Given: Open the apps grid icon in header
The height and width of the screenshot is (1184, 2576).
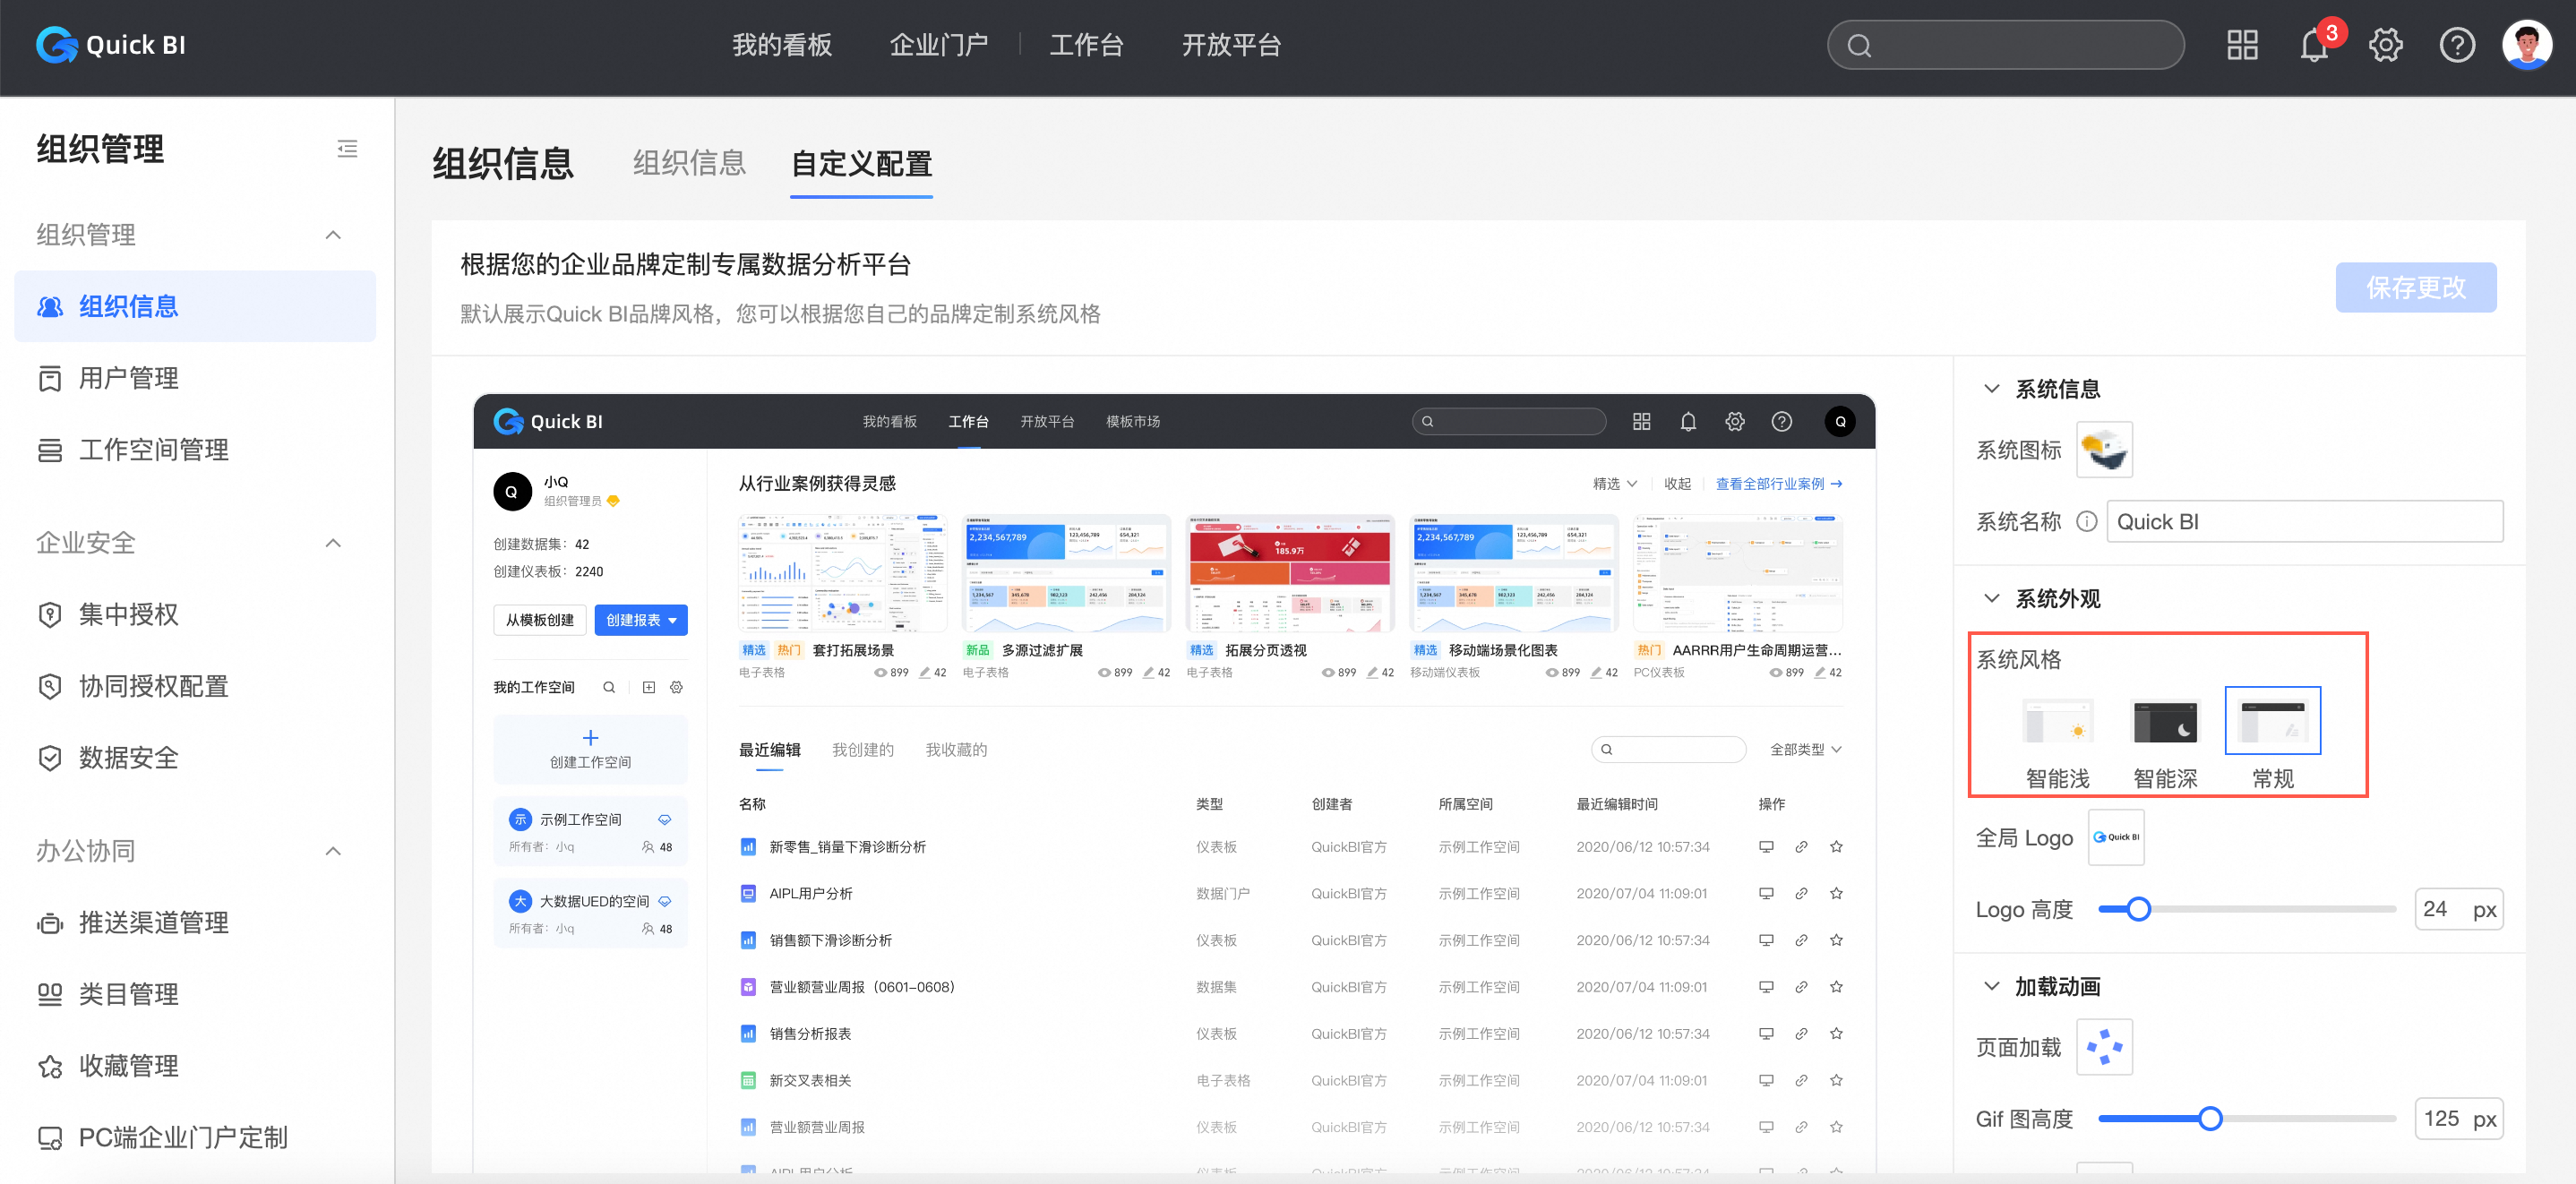Looking at the screenshot, I should coord(2242,45).
